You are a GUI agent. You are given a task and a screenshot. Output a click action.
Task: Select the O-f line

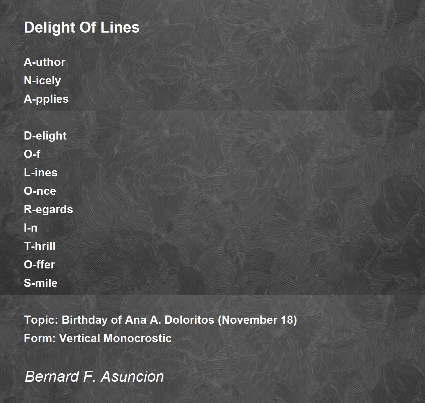point(32,154)
